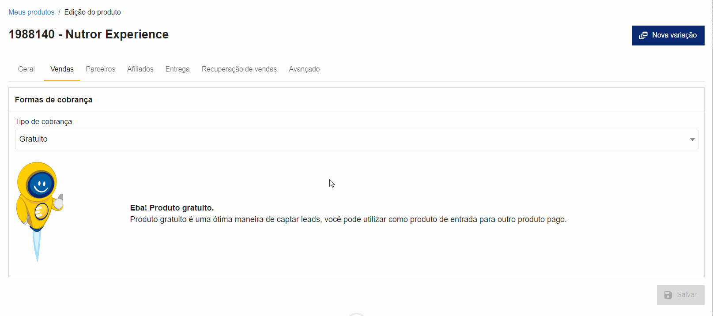
Task: Click the copy icon in Nova variação button
Action: click(643, 35)
